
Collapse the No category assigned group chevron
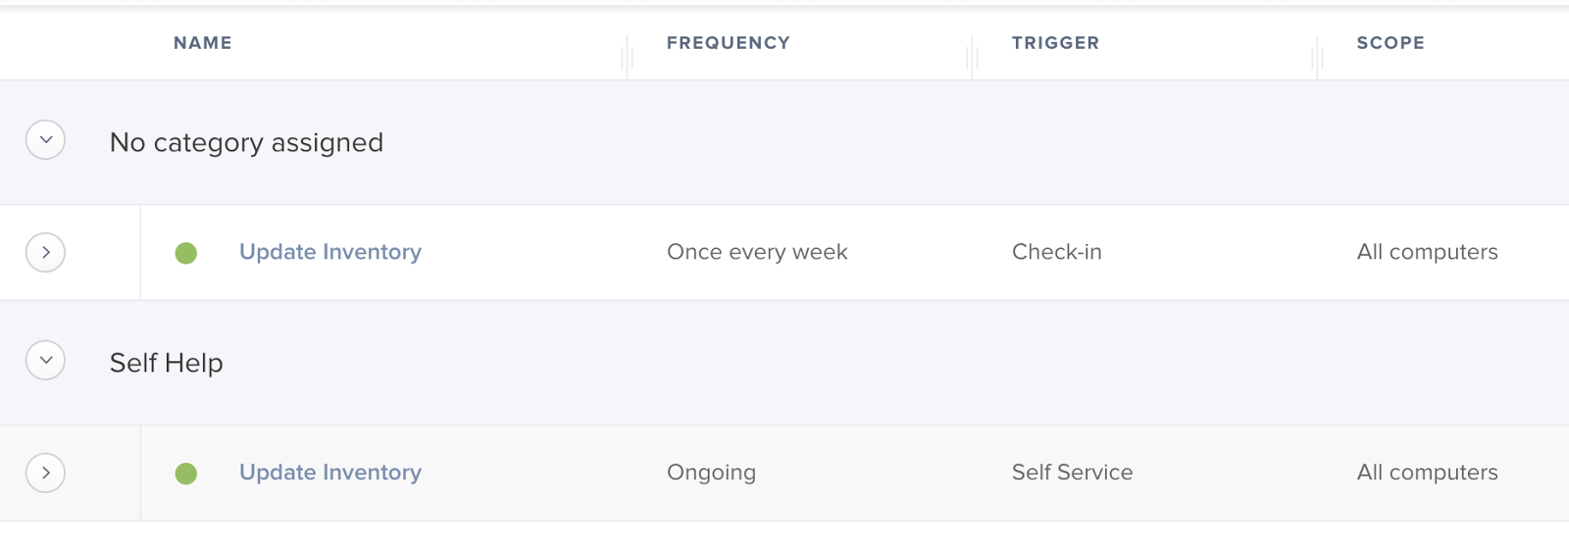[45, 140]
